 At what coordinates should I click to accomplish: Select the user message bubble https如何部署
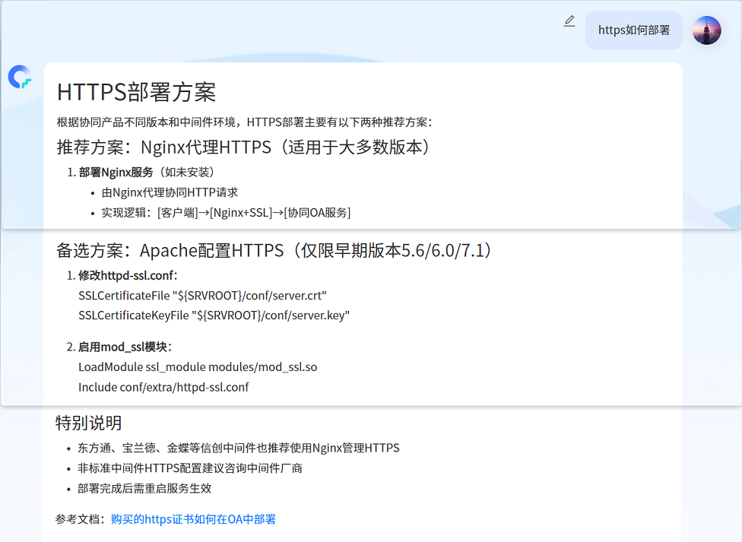pyautogui.click(x=633, y=30)
